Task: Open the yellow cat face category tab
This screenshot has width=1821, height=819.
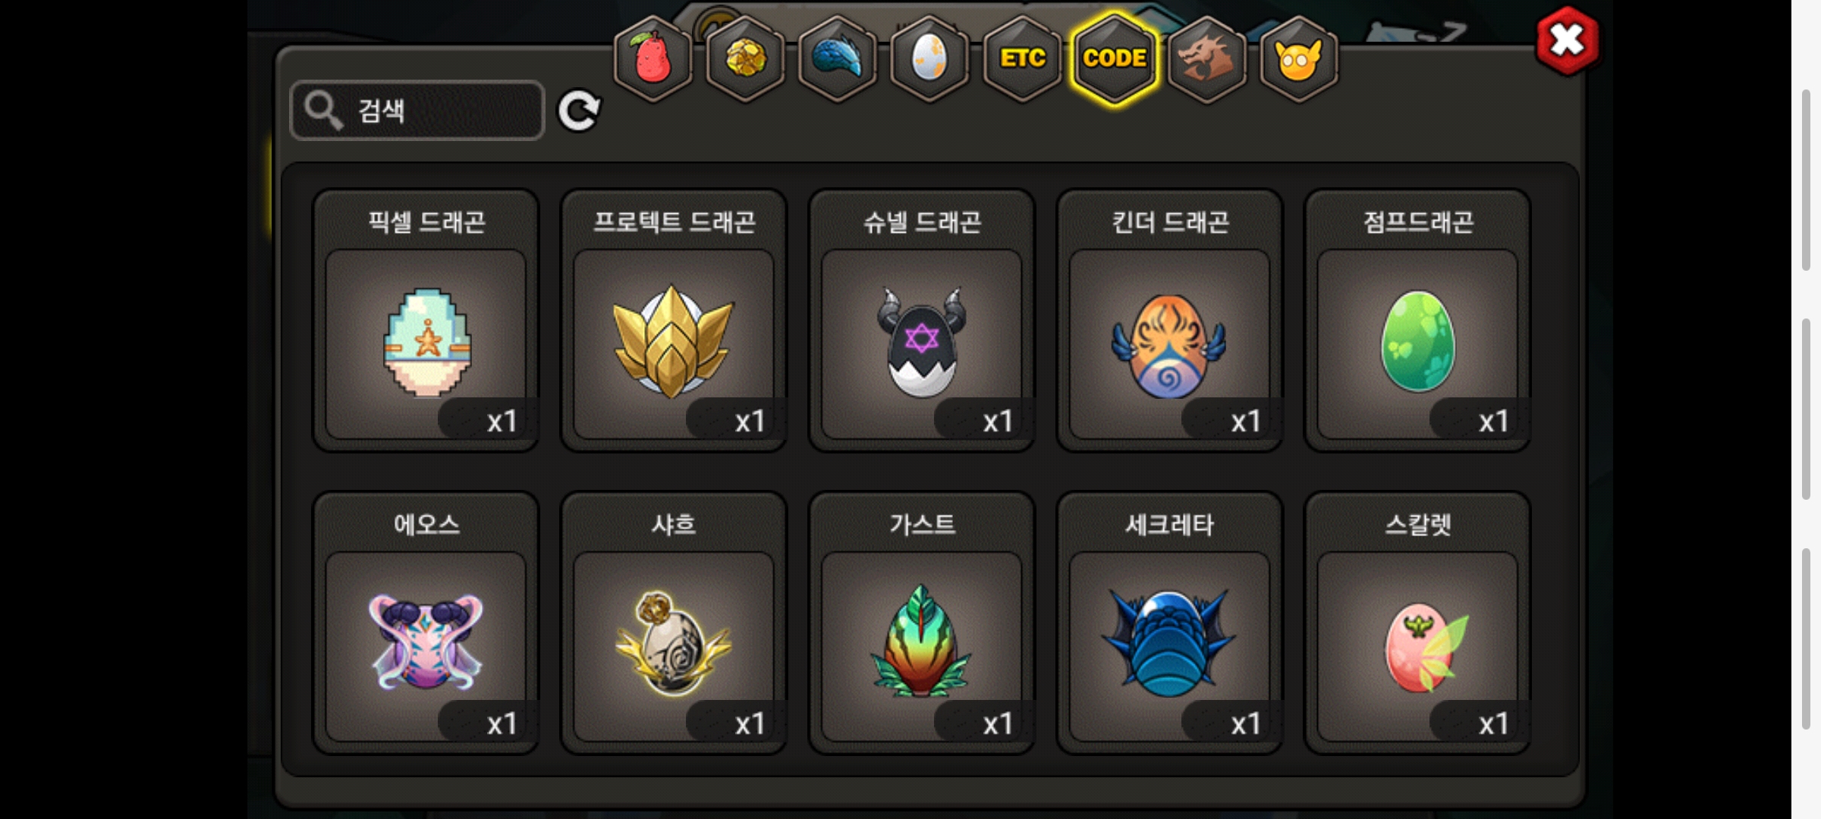Action: [1299, 58]
